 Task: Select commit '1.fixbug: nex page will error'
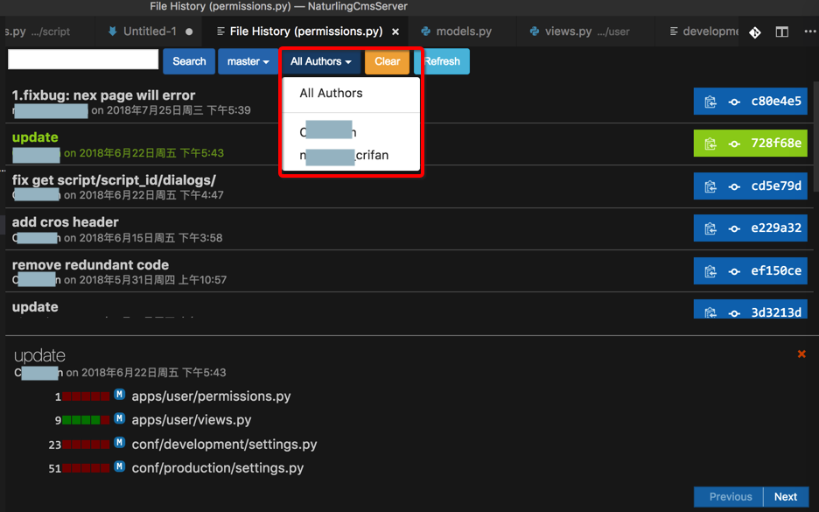tap(103, 95)
